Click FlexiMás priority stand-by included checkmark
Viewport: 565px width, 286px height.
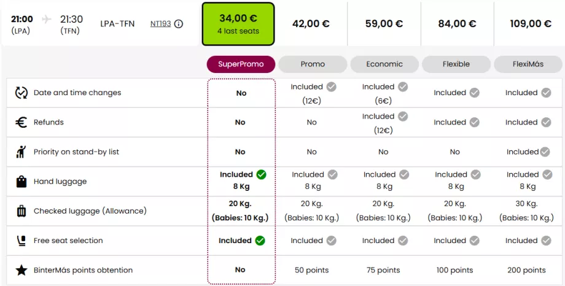545,152
